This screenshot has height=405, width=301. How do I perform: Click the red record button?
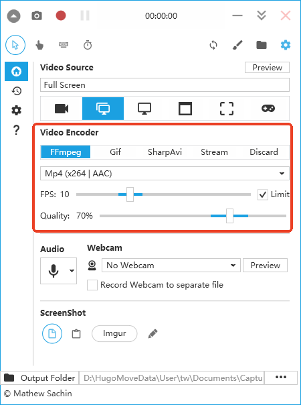pyautogui.click(x=61, y=15)
